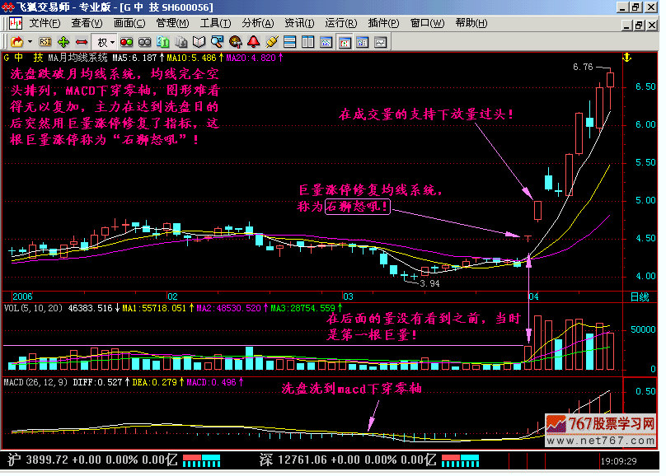Open dropdown arrow beside the folder icon
This screenshot has width=666, height=476.
coord(30,41)
